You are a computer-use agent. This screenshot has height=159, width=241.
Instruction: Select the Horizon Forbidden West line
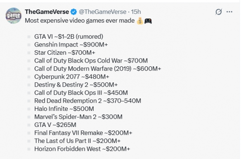[82, 149]
